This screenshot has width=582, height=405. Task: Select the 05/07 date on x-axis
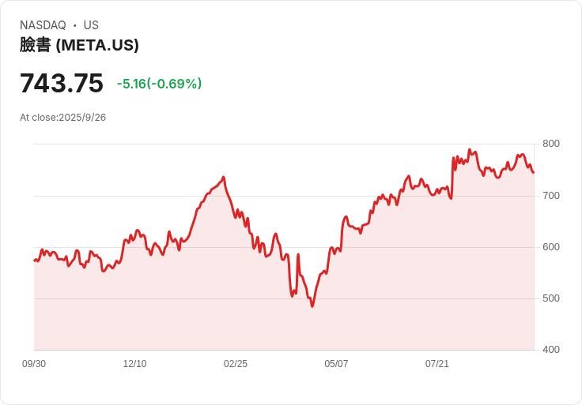[336, 364]
